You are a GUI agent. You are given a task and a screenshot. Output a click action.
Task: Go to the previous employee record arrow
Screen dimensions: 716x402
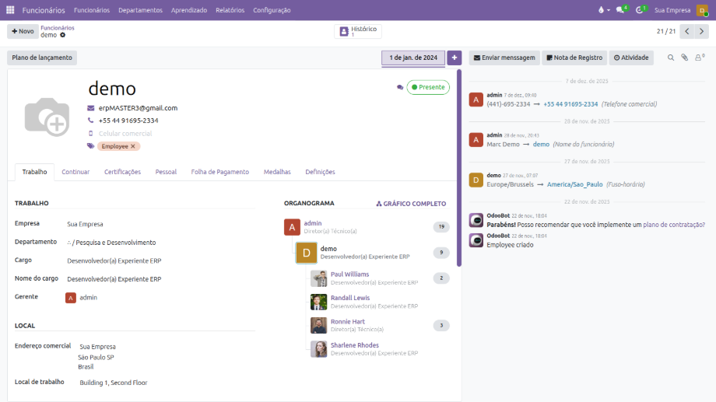click(686, 31)
